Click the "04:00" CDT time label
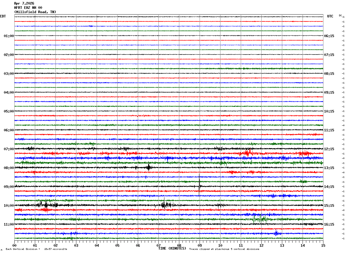 [x=9, y=93]
